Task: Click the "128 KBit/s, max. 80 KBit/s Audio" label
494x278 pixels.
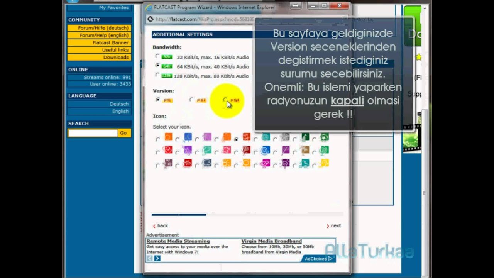Action: tap(211, 76)
